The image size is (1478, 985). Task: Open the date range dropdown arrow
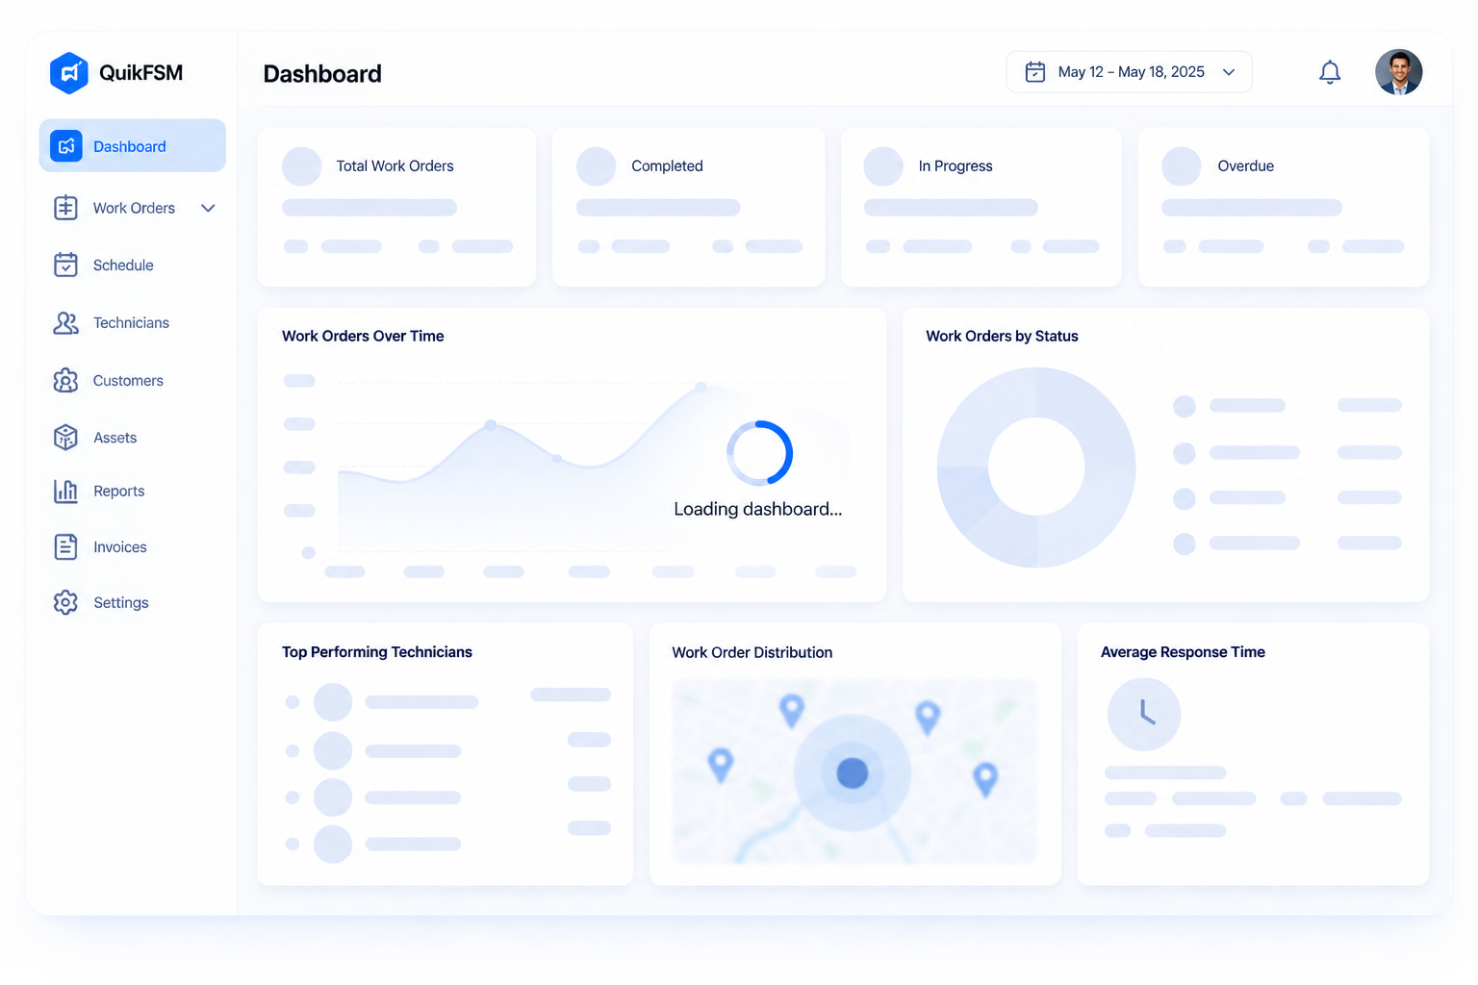click(1229, 72)
